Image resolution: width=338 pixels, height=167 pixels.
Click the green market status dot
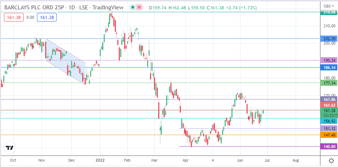click(x=133, y=8)
